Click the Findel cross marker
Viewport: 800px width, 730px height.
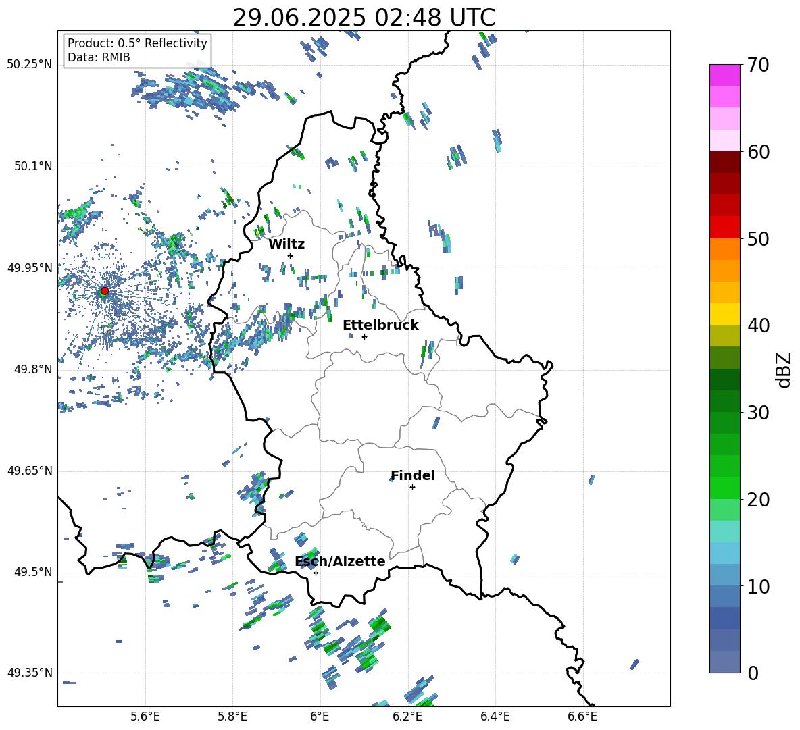pyautogui.click(x=412, y=488)
